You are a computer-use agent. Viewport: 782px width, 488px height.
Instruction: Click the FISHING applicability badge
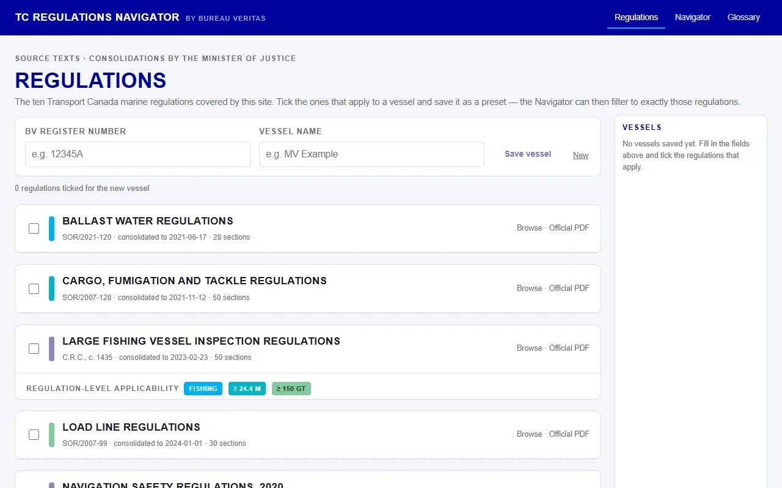(203, 389)
